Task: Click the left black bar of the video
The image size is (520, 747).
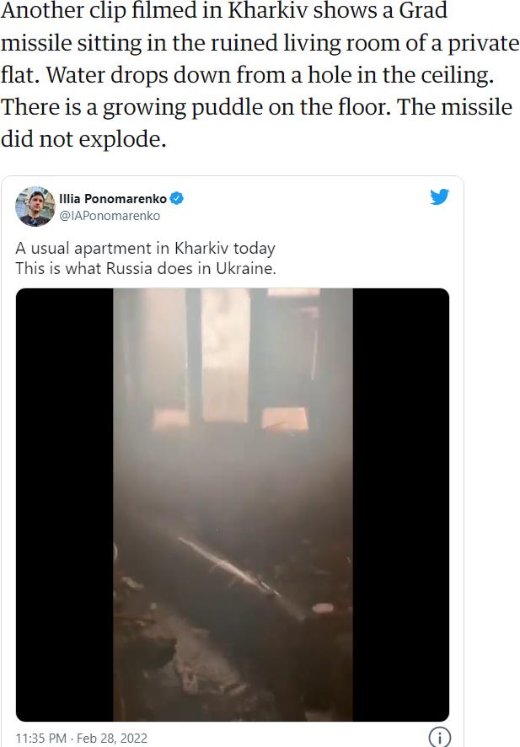Action: point(64,504)
